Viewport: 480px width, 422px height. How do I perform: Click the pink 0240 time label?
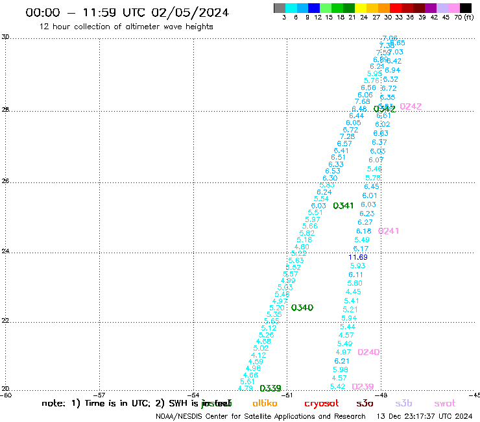(x=368, y=352)
